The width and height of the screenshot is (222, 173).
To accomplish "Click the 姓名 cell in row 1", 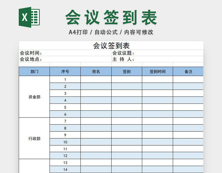I will click(x=96, y=80).
